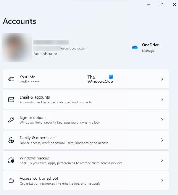
Task: Click the OneDrive cloud icon
Action: pos(135,47)
